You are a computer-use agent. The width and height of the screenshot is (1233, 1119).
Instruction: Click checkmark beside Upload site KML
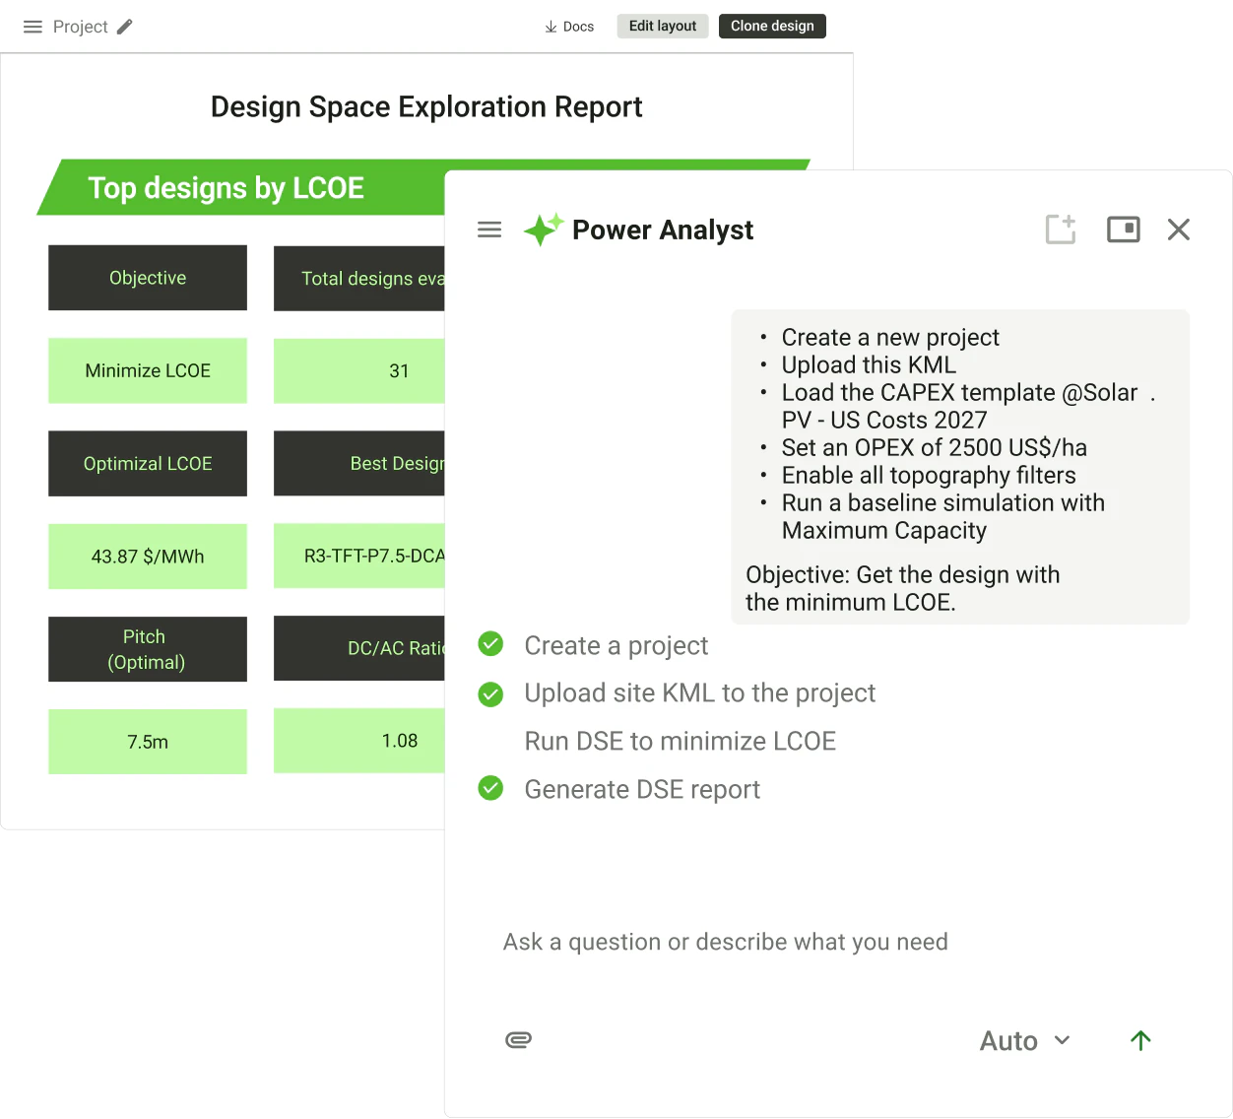490,694
